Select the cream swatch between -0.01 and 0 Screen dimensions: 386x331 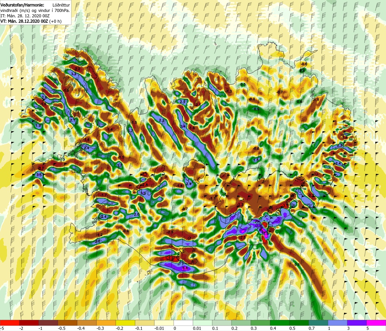point(164,323)
